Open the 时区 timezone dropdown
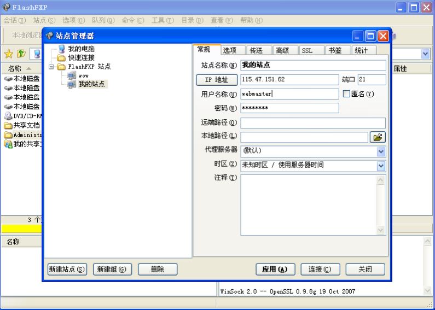 point(381,166)
